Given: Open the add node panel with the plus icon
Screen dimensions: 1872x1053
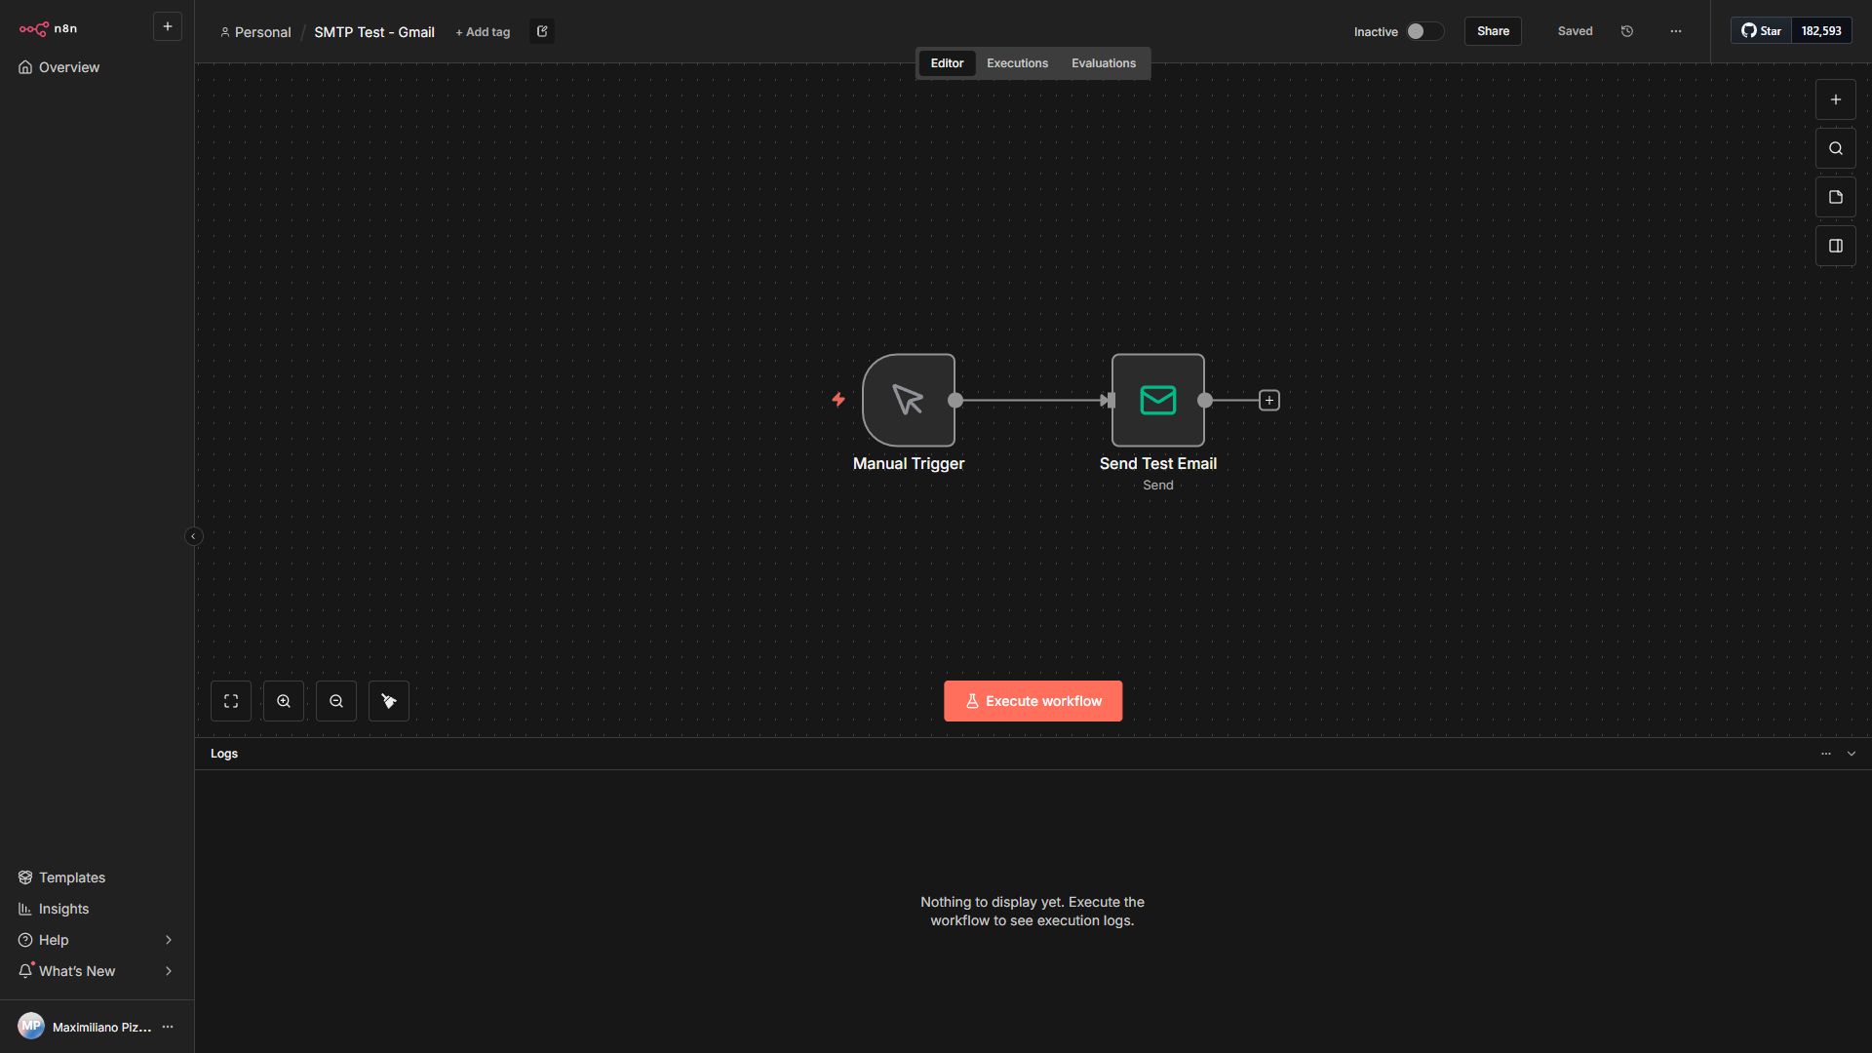Looking at the screenshot, I should [1836, 98].
